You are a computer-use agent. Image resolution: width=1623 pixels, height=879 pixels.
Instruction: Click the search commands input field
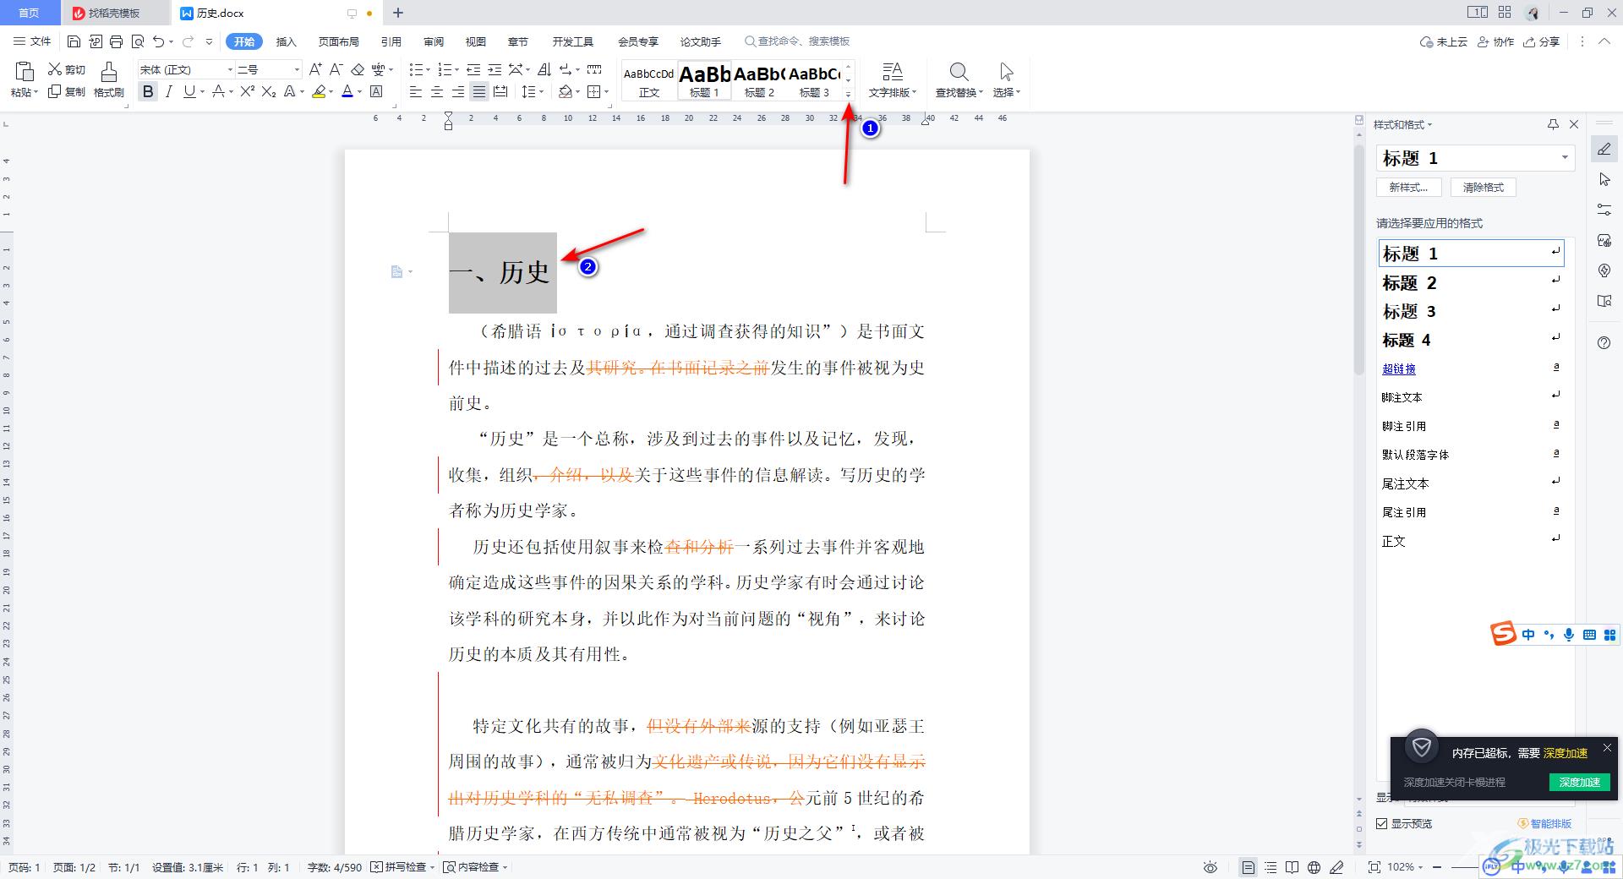click(x=797, y=41)
